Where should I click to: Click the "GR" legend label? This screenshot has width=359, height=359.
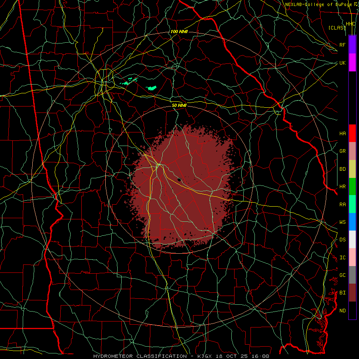[x=342, y=151]
